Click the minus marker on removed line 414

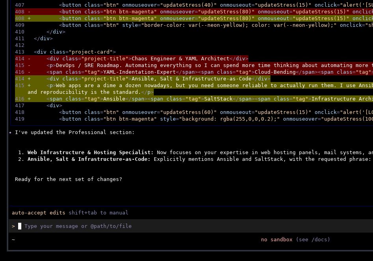coord(29,59)
